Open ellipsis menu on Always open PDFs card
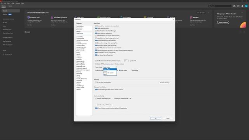 pyautogui.click(x=242, y=13)
